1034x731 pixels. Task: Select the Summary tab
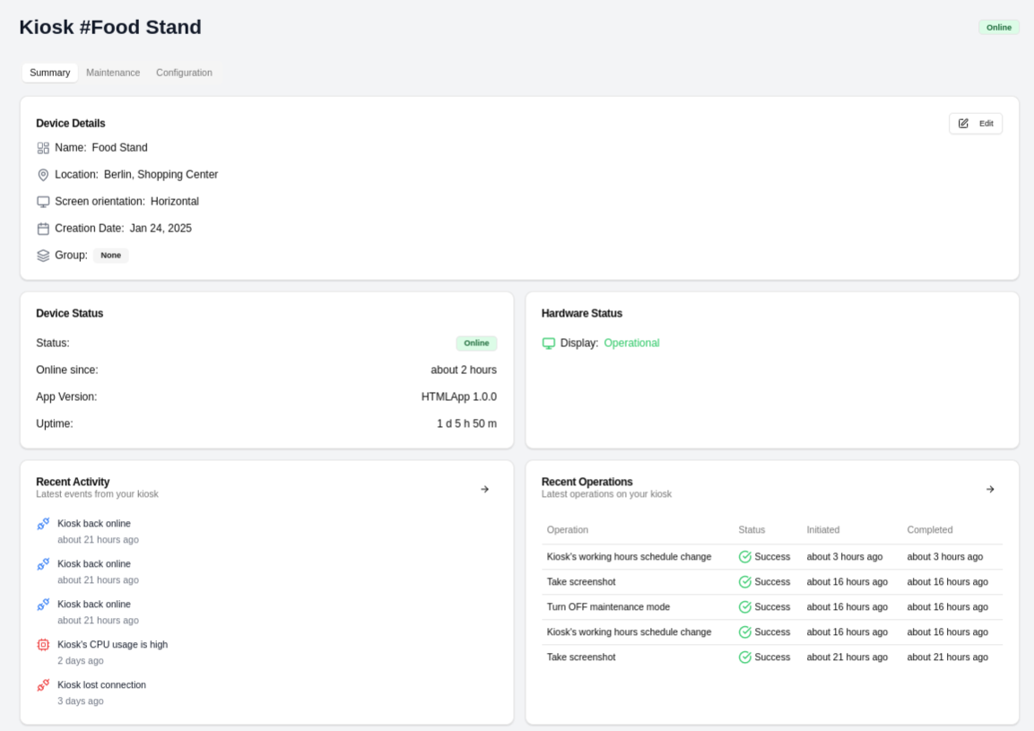click(x=49, y=73)
